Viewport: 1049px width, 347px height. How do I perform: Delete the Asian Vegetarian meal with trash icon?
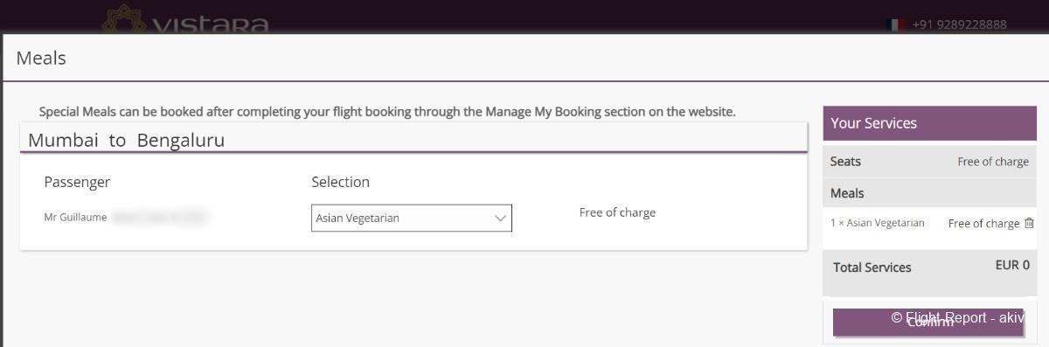click(x=1029, y=223)
